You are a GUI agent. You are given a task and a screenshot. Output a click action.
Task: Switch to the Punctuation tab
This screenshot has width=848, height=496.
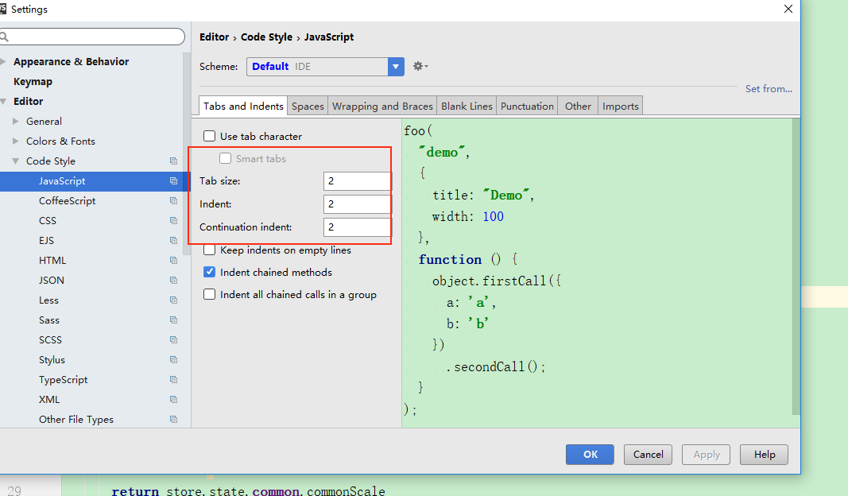pos(527,106)
